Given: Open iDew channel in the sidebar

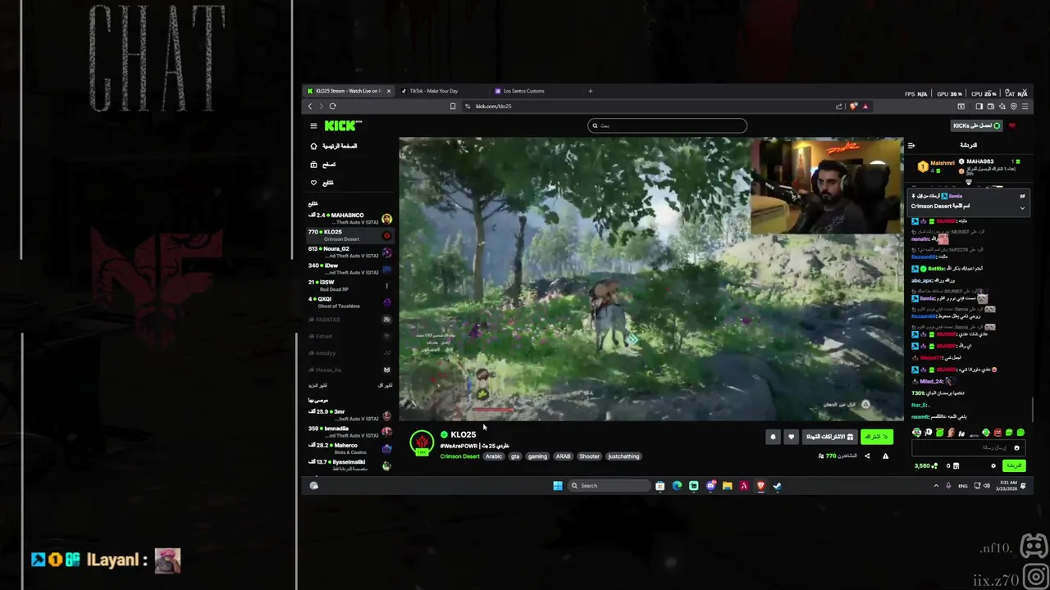Looking at the screenshot, I should tap(350, 269).
